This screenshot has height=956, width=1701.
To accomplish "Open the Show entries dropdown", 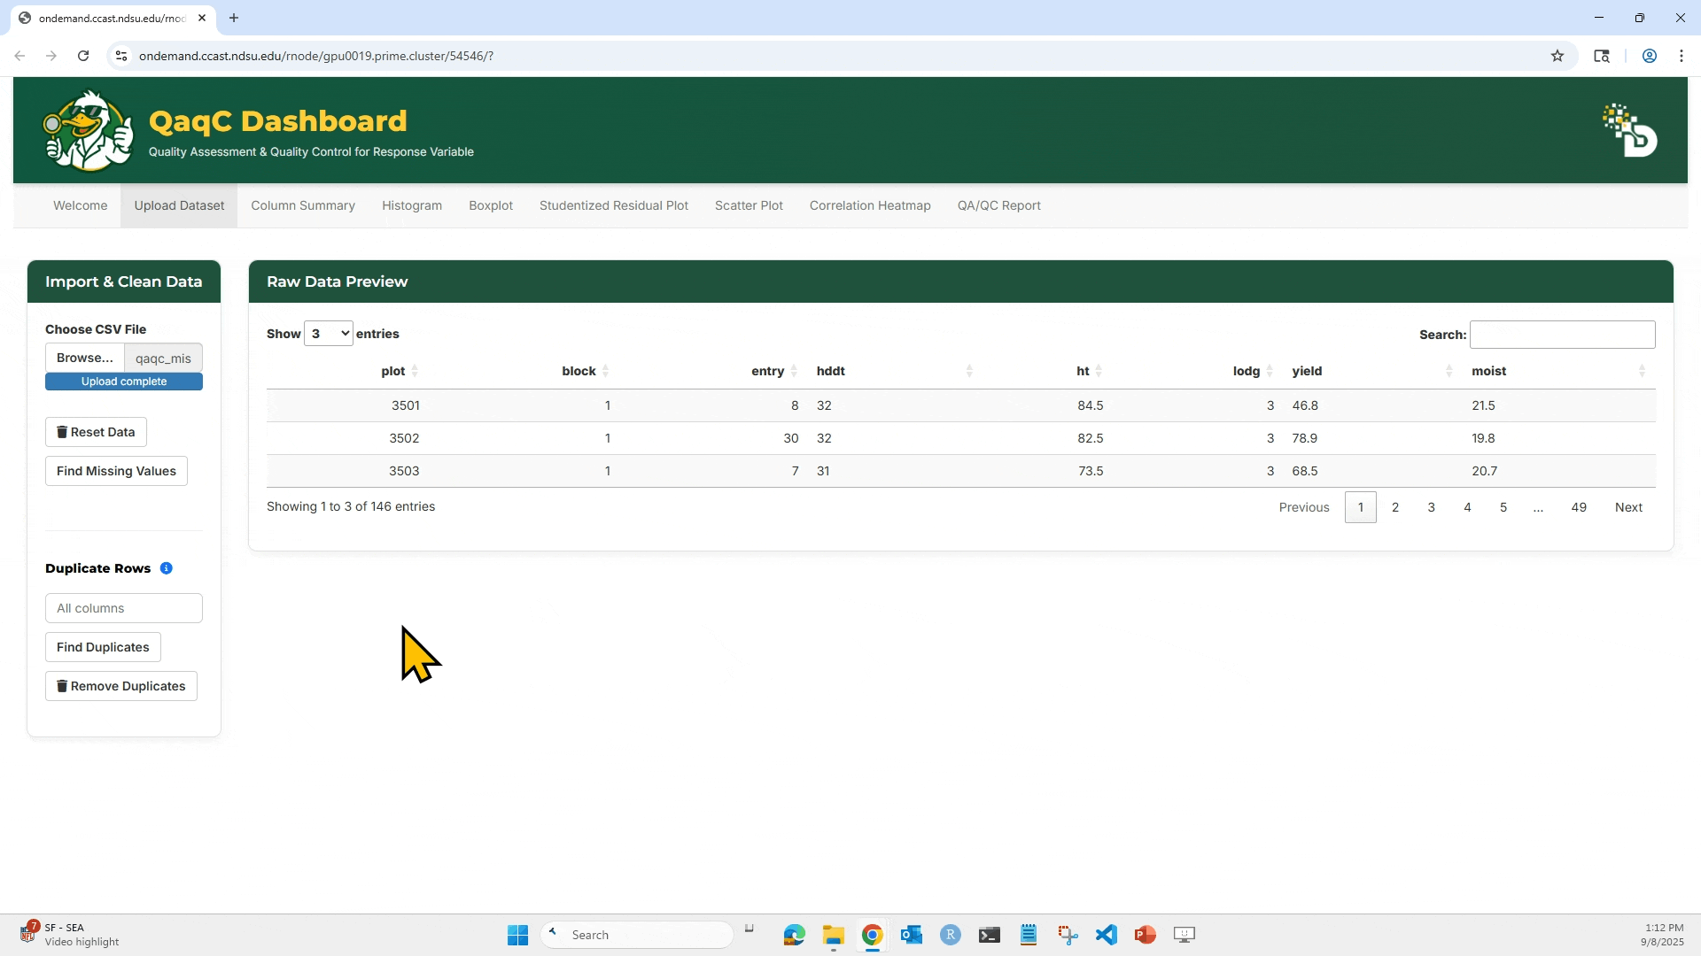I will (329, 334).
